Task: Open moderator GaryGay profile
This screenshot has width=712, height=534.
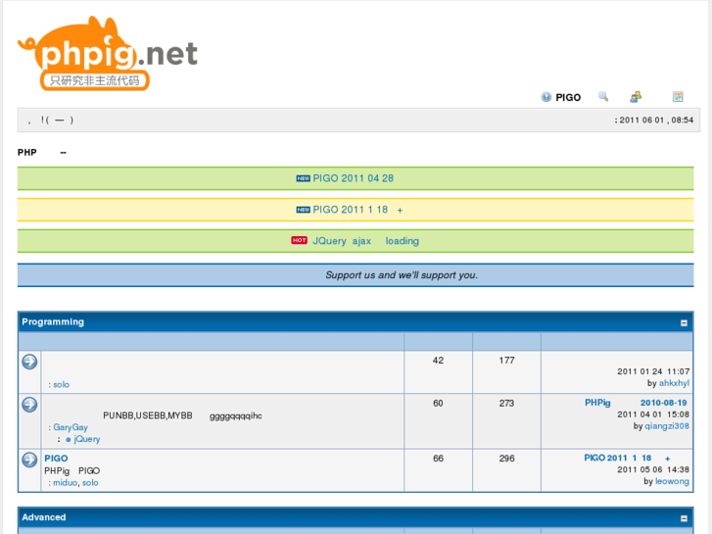Action: (x=71, y=427)
